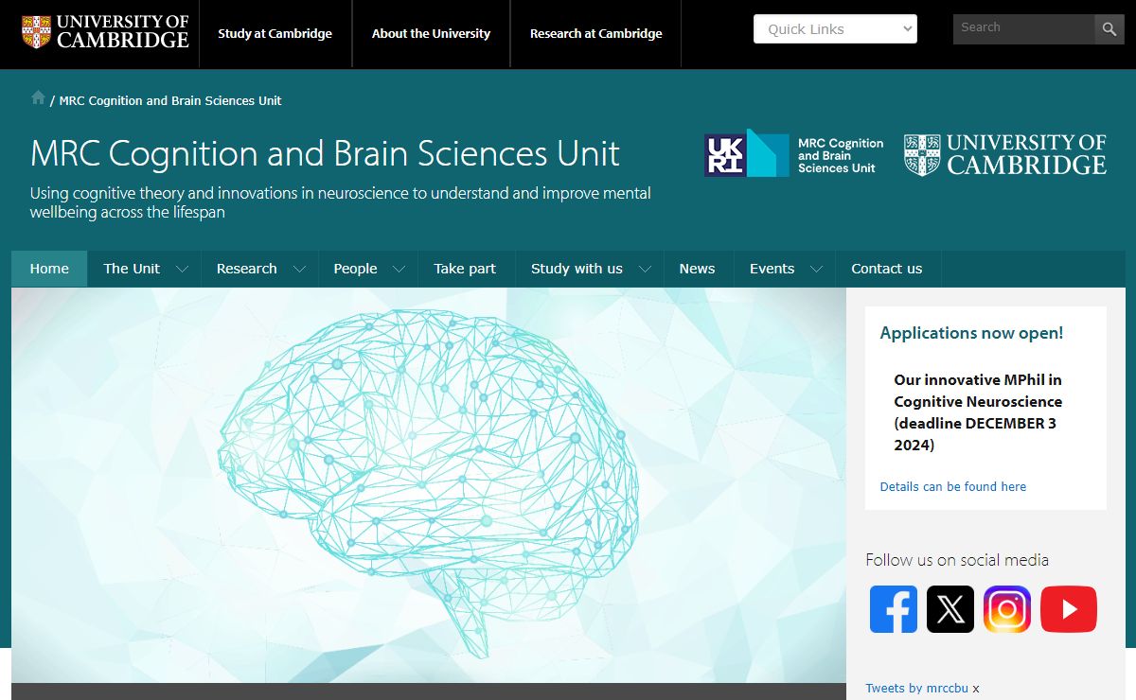Go to the Home tab

point(49,269)
